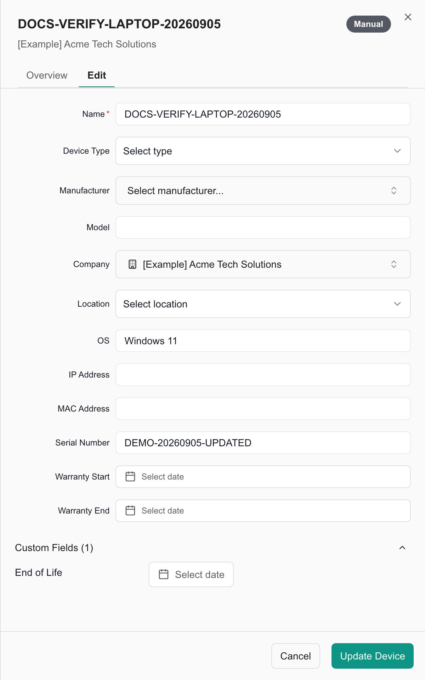Open the Select location dropdown
This screenshot has height=680, width=425.
(263, 304)
